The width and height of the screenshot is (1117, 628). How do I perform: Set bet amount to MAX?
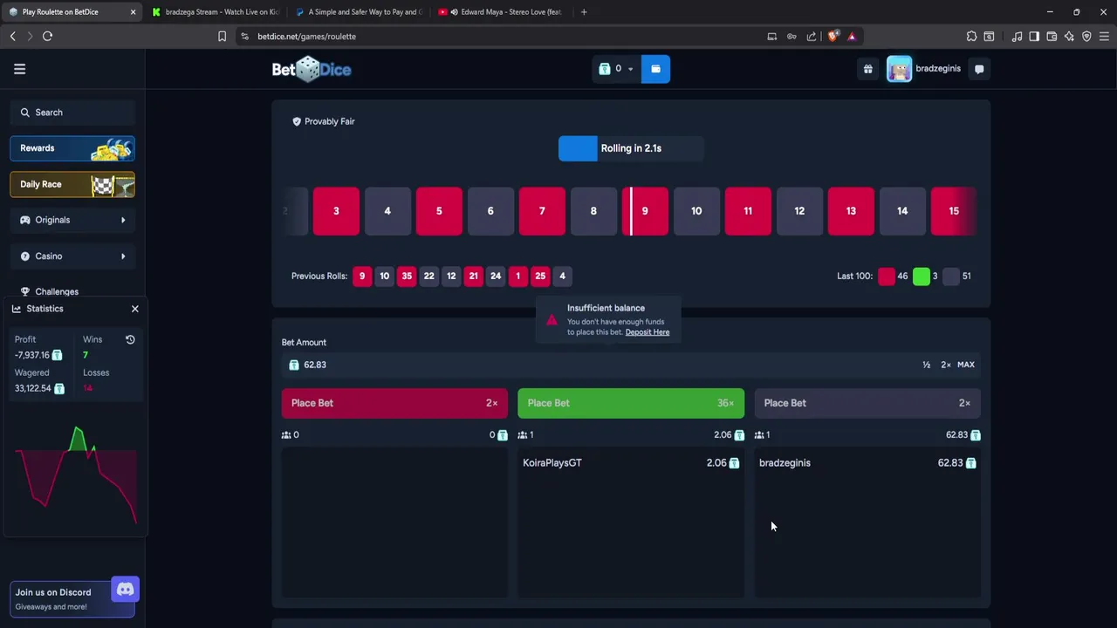(x=965, y=365)
